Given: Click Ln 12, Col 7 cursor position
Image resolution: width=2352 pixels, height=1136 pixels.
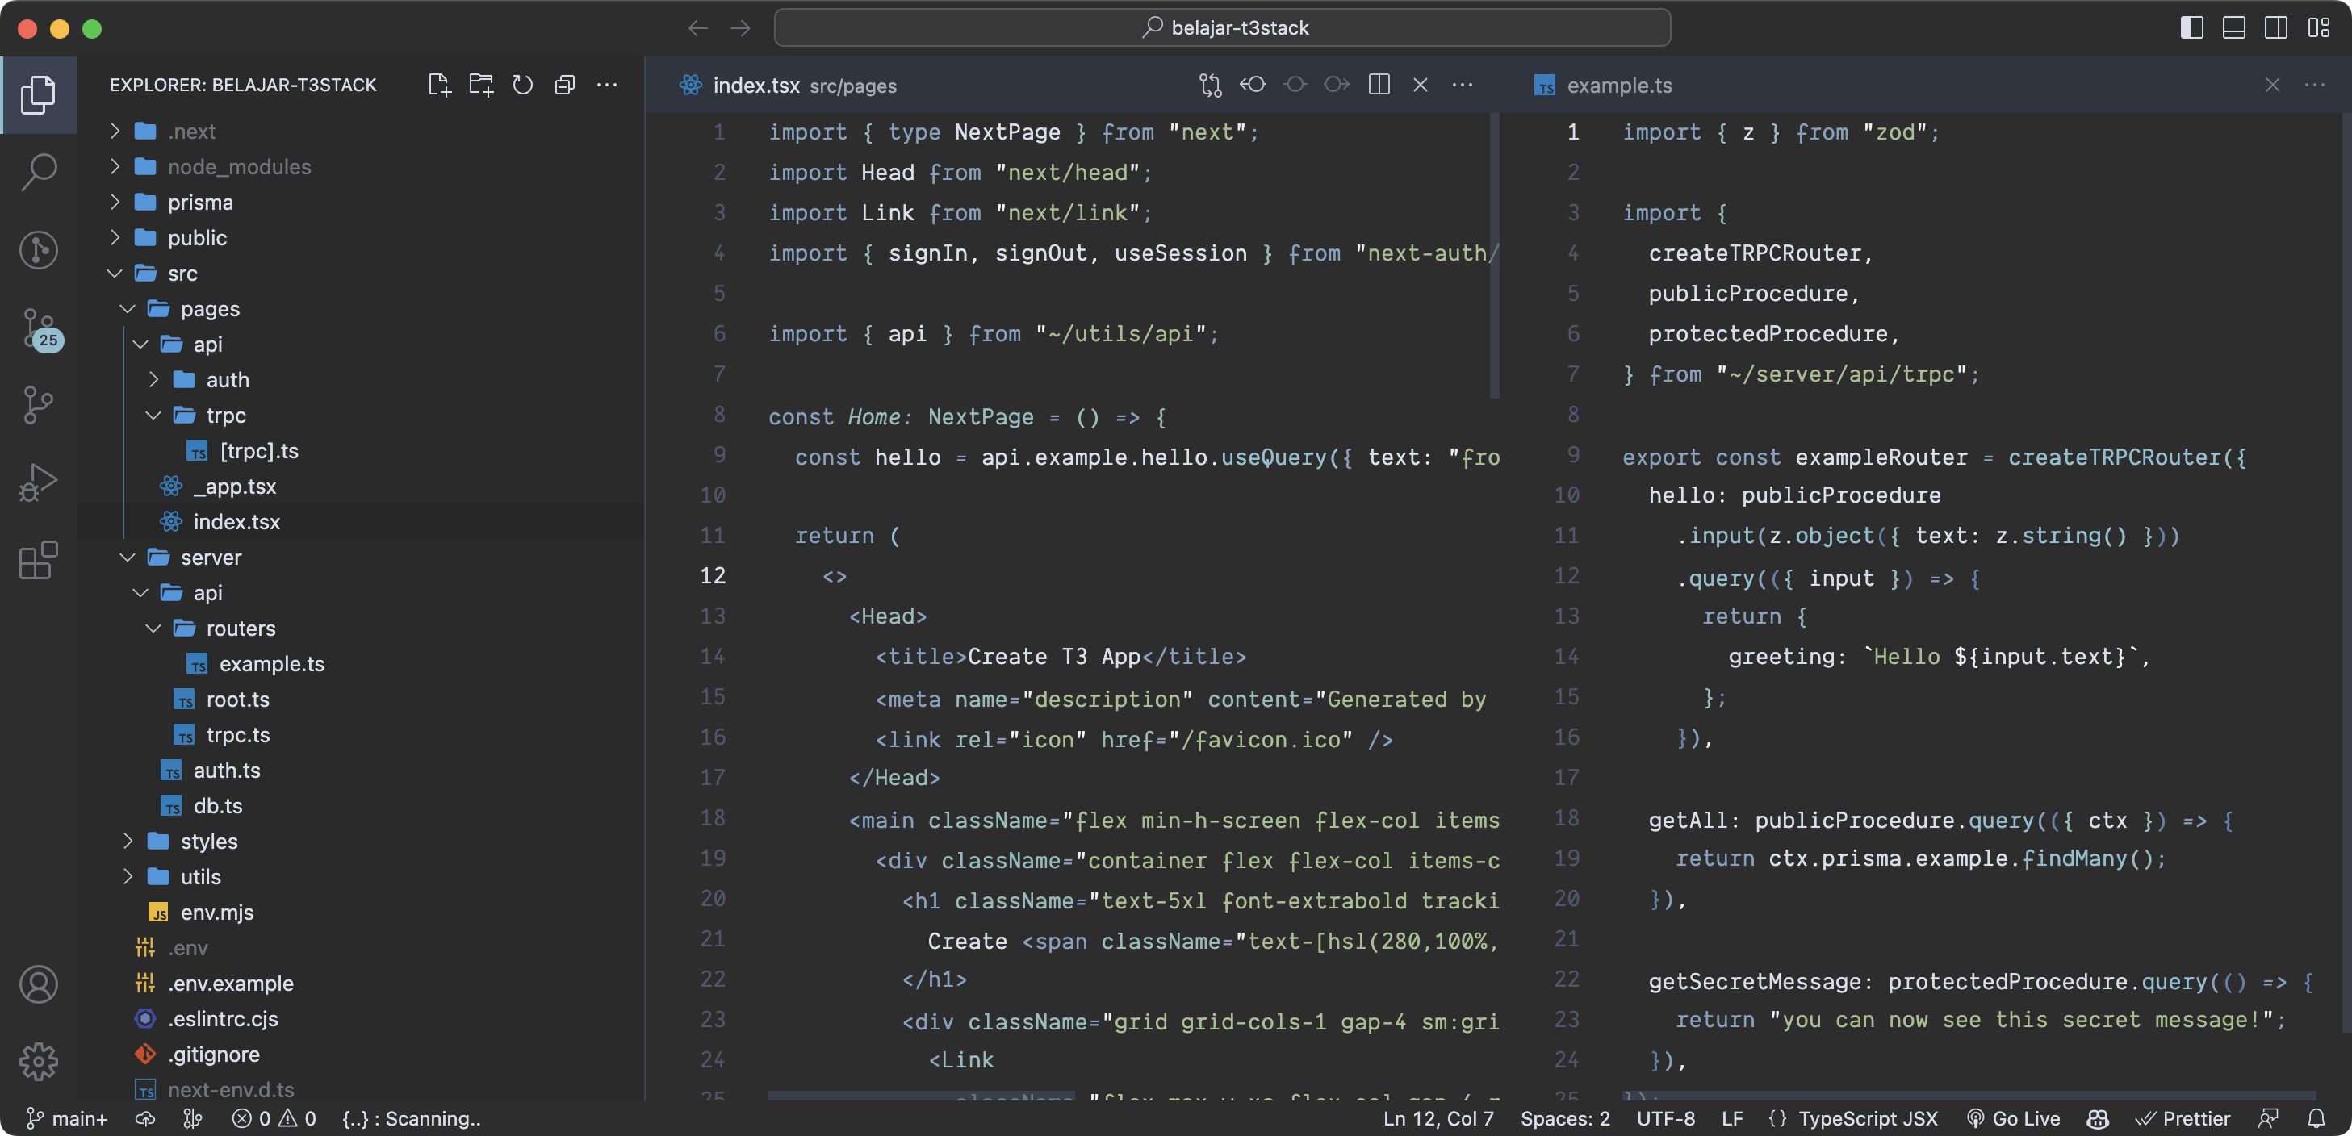Looking at the screenshot, I should point(1438,1117).
